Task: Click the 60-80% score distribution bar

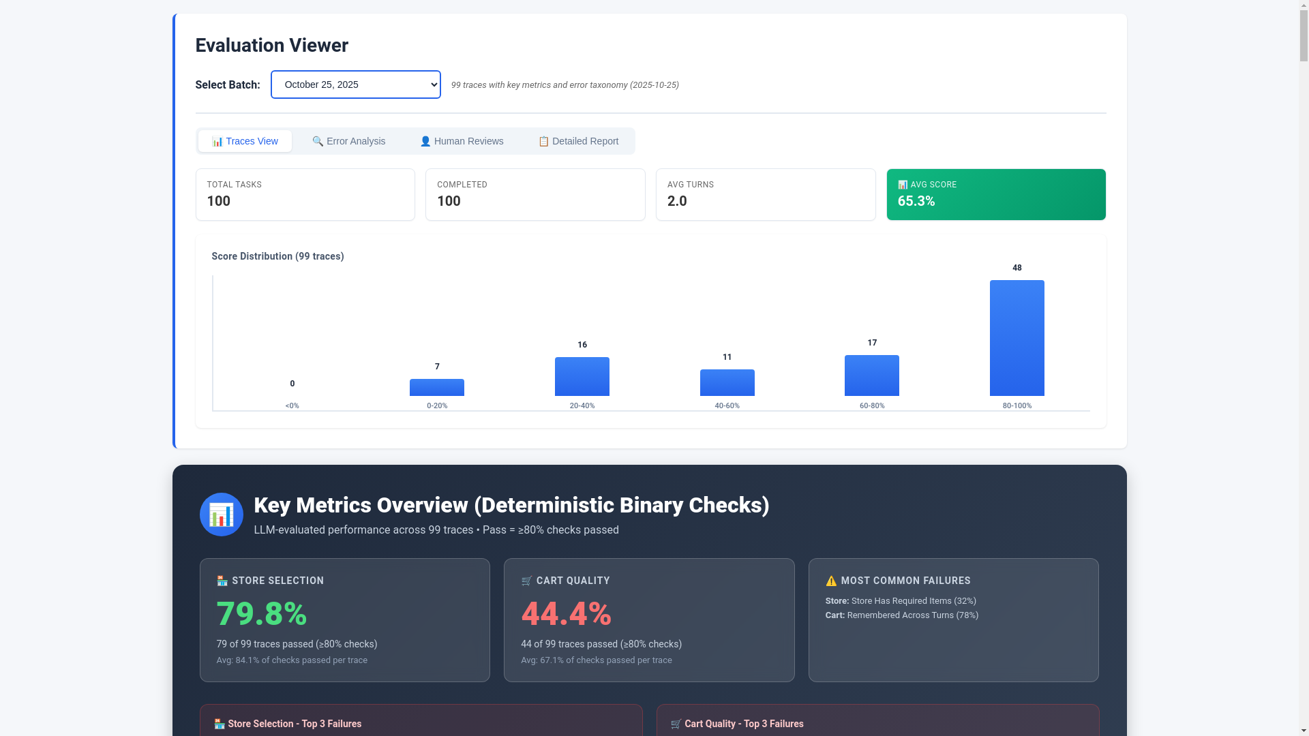Action: pyautogui.click(x=871, y=375)
